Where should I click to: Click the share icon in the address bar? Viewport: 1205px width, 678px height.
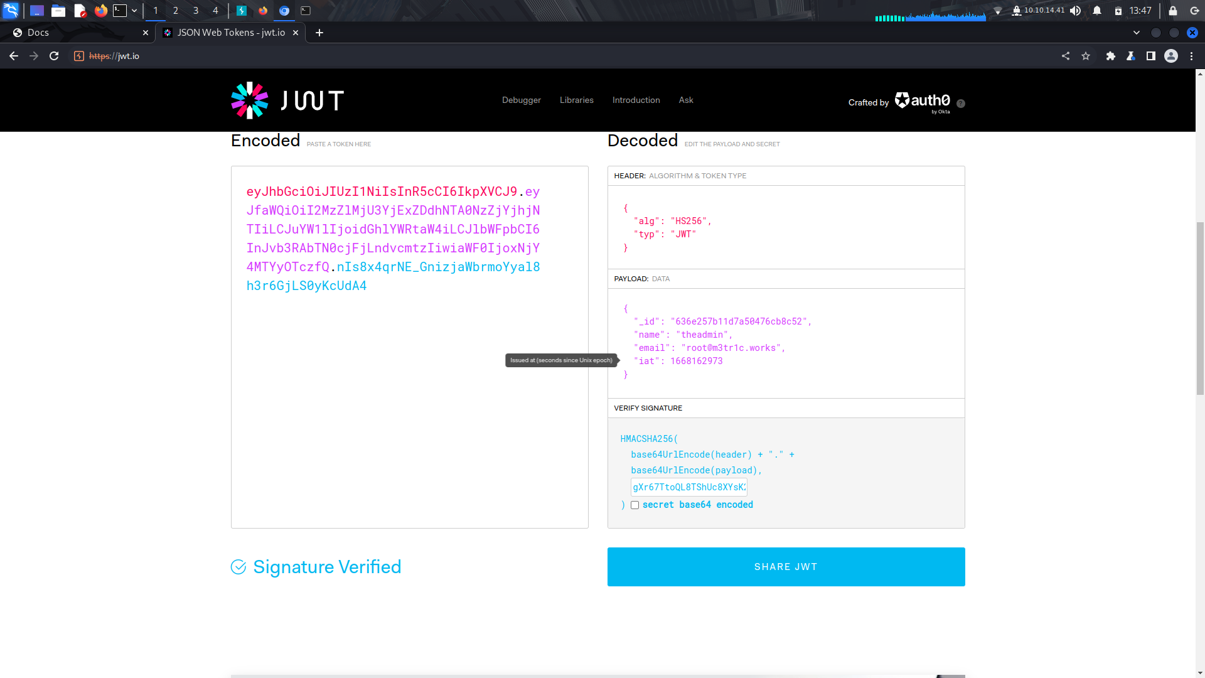(x=1066, y=56)
